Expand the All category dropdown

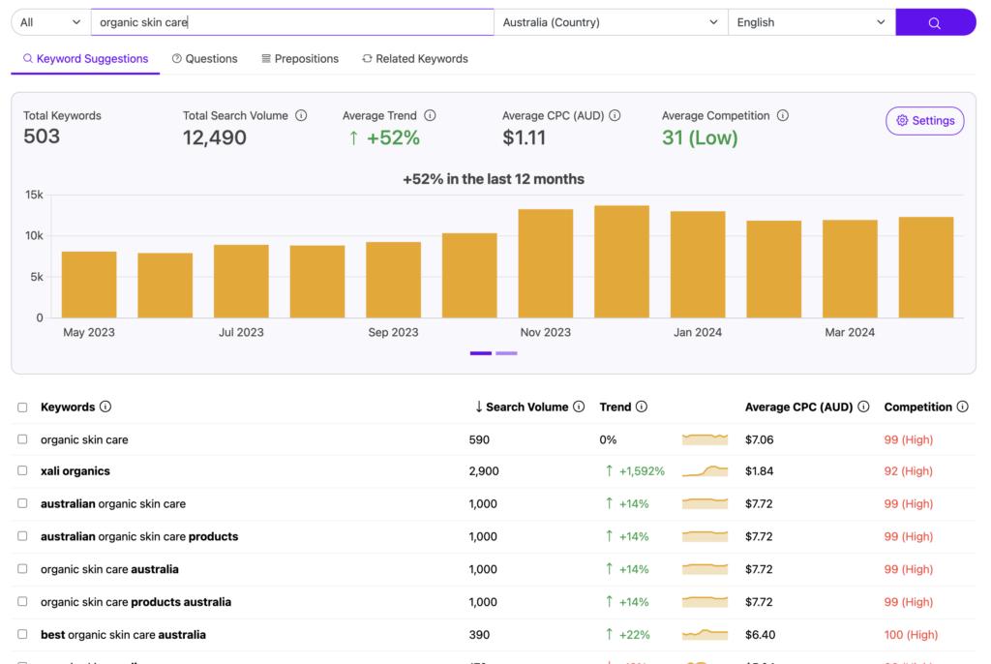(50, 23)
